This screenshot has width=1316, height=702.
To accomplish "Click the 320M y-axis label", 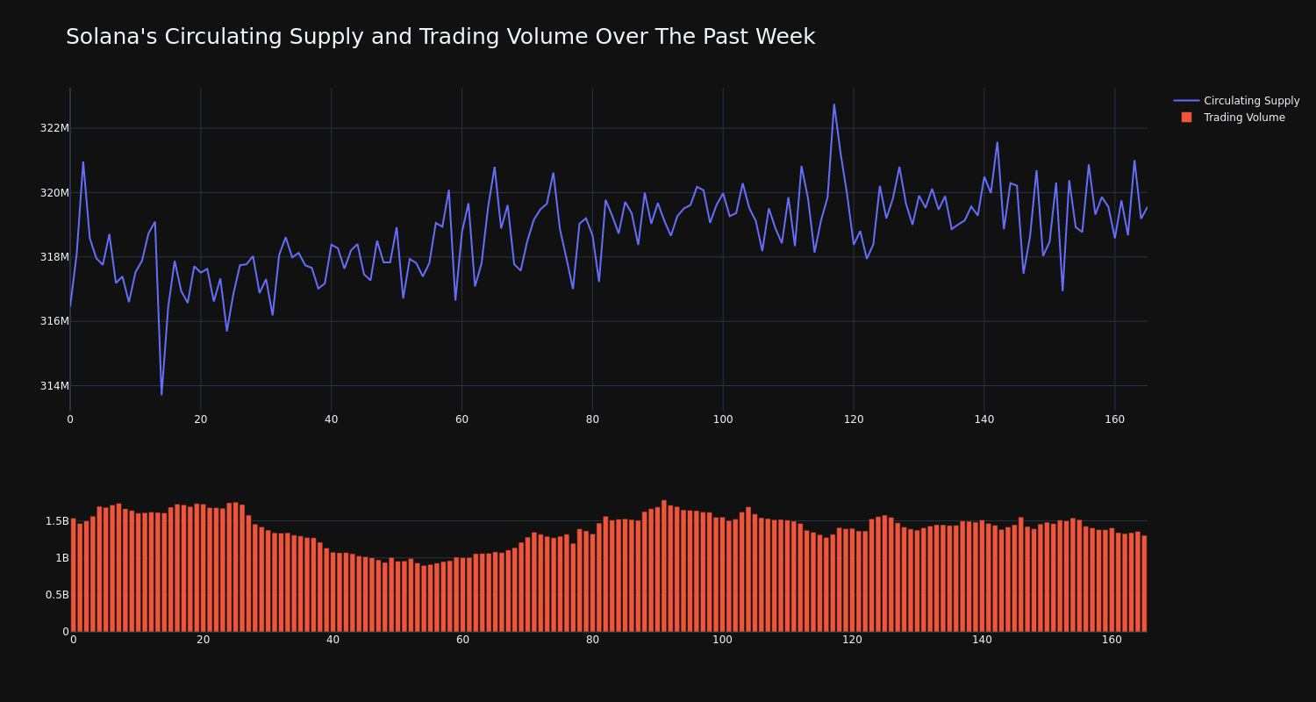I will (54, 193).
